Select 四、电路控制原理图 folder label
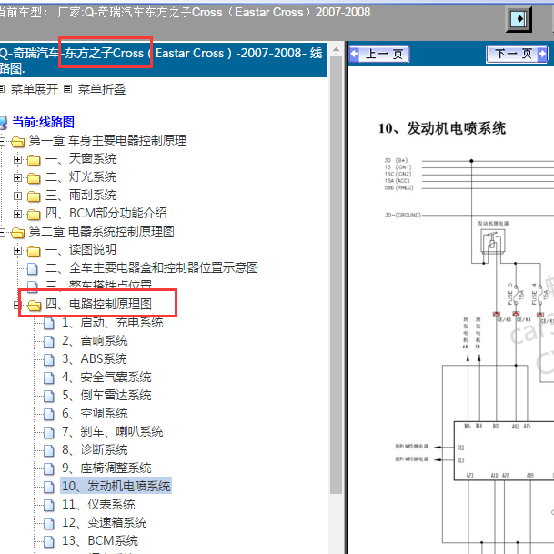This screenshot has height=554, width=554. (98, 304)
